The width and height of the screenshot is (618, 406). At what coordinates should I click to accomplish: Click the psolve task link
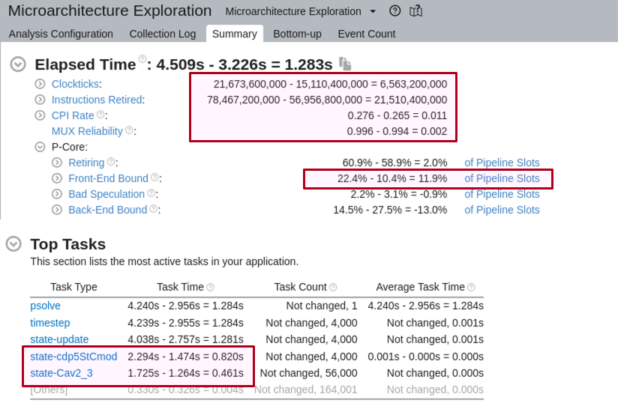45,306
